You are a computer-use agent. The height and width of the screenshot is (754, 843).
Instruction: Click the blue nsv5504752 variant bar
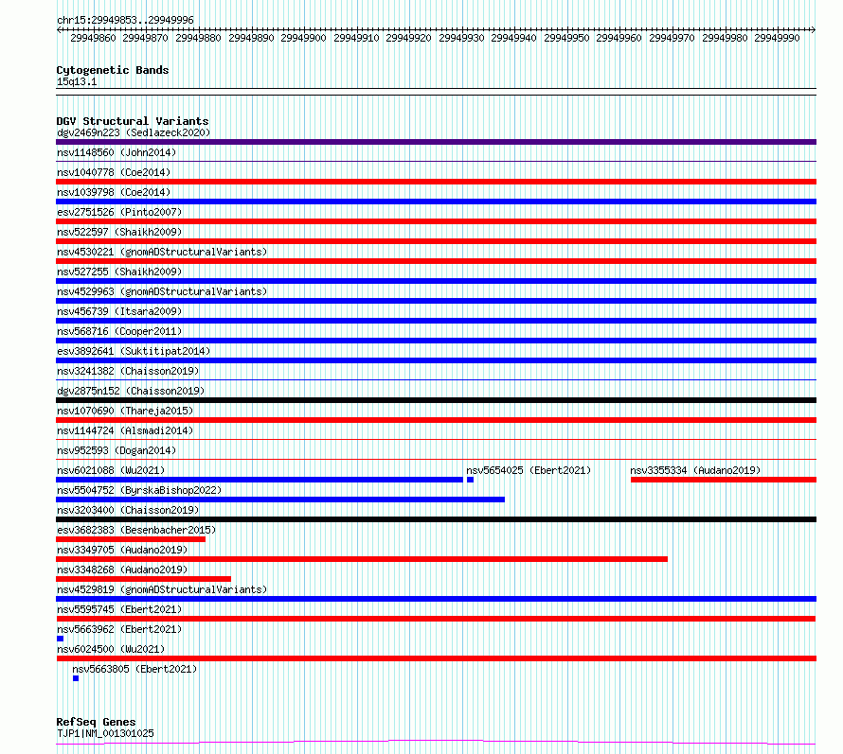pos(280,500)
